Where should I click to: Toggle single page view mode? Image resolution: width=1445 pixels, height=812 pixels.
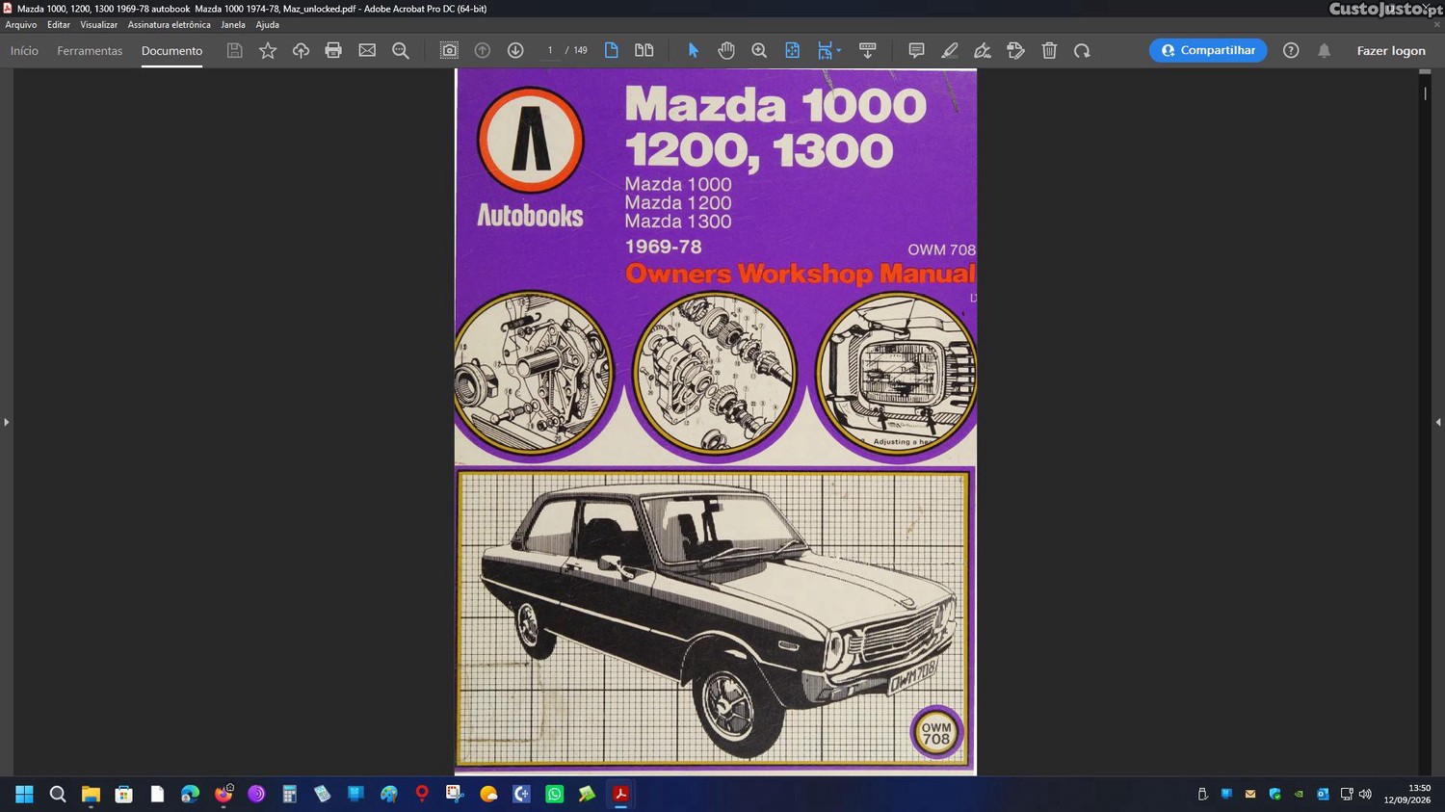click(612, 51)
